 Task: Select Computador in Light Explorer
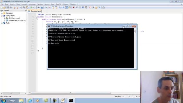[x=11, y=16]
